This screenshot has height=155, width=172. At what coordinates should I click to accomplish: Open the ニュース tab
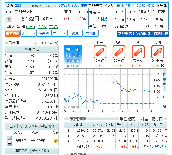[59, 33]
